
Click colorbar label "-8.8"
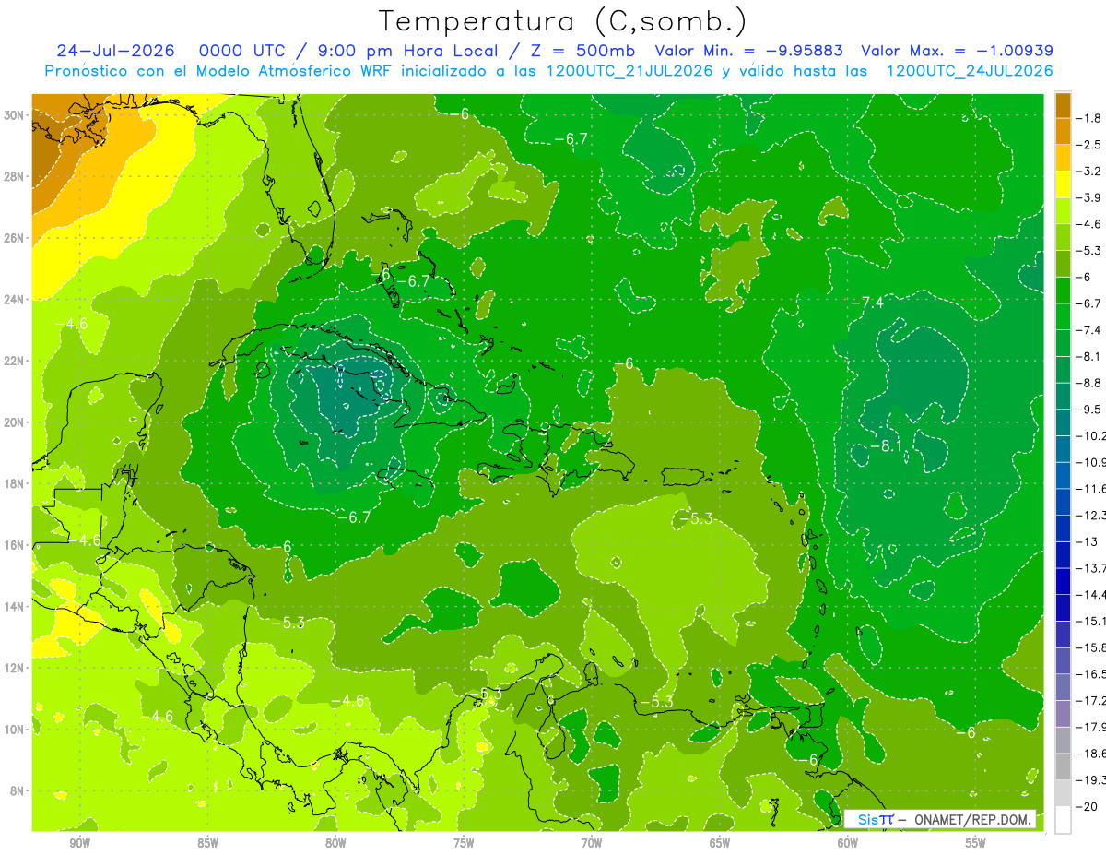(1090, 383)
